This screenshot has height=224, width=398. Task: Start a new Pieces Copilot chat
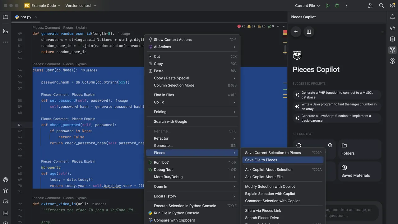tap(296, 32)
